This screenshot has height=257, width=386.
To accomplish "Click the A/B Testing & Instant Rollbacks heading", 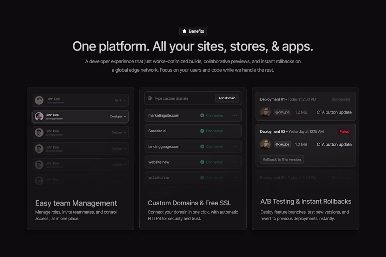I will 306,201.
